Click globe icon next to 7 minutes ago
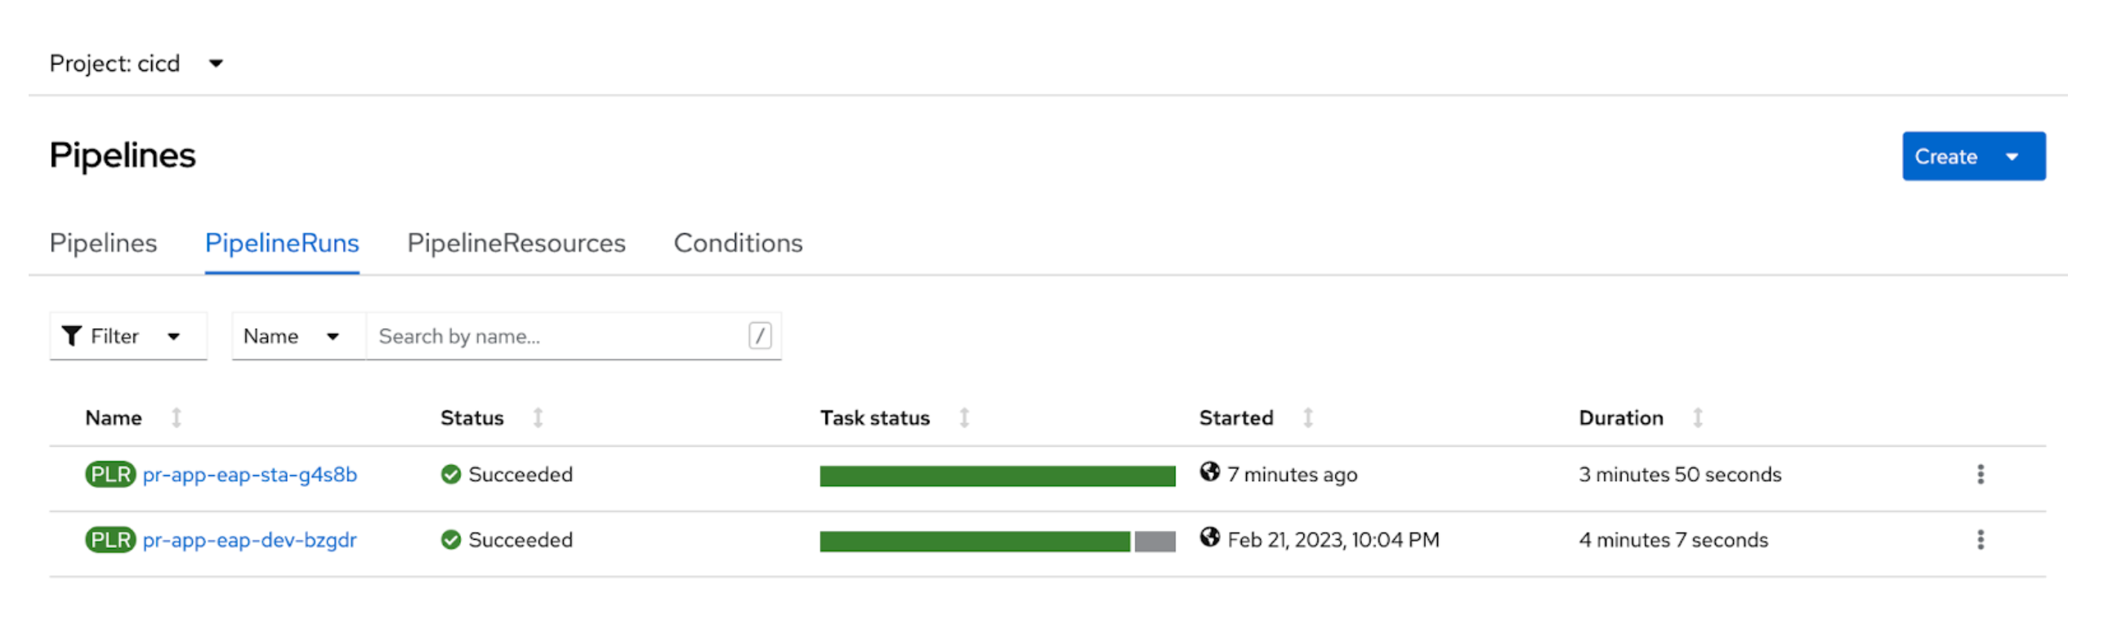The height and width of the screenshot is (641, 2108). pyautogui.click(x=1209, y=472)
